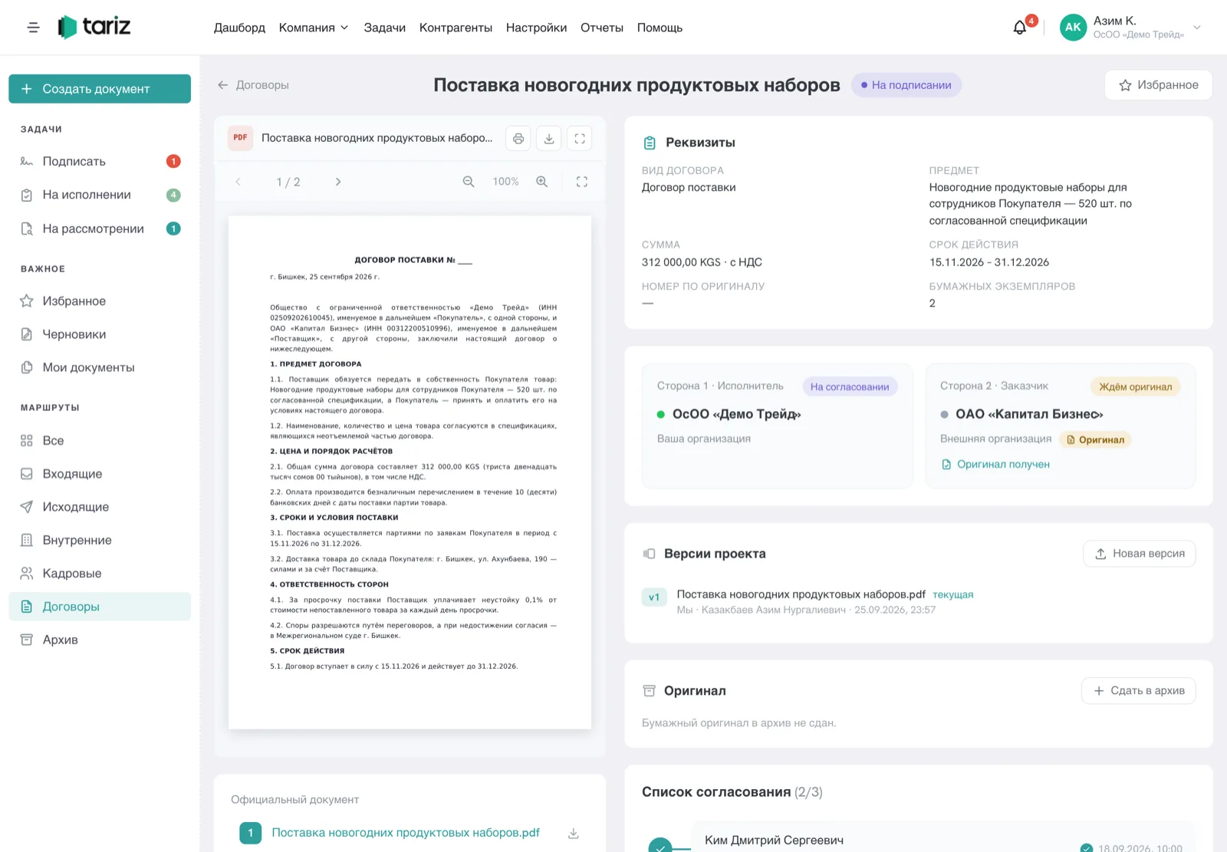
Task: Click Сдать в архив button
Action: coord(1138,691)
